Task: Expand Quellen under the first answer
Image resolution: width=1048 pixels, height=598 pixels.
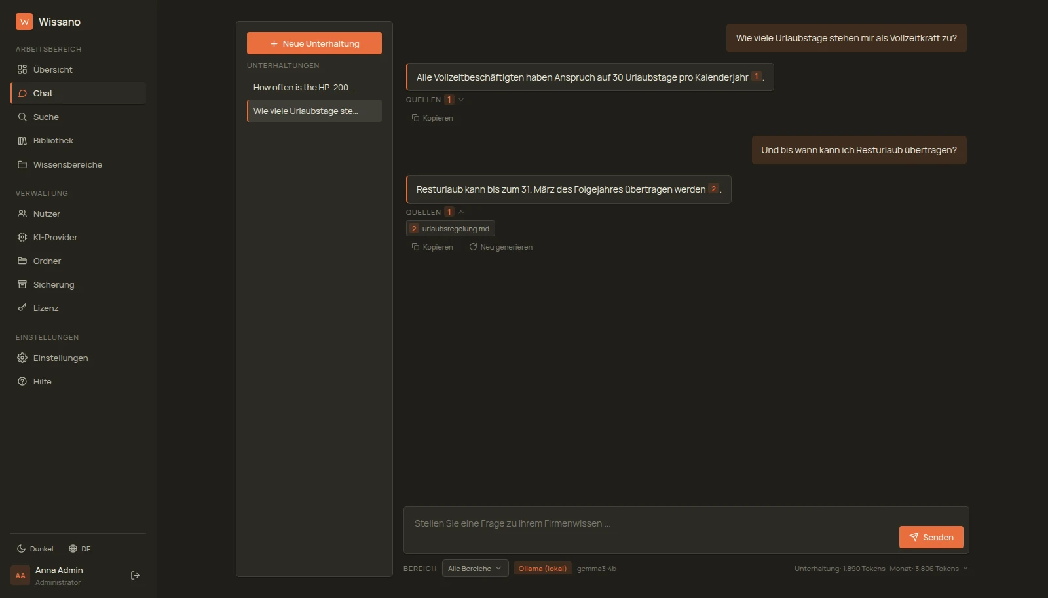Action: click(x=435, y=100)
